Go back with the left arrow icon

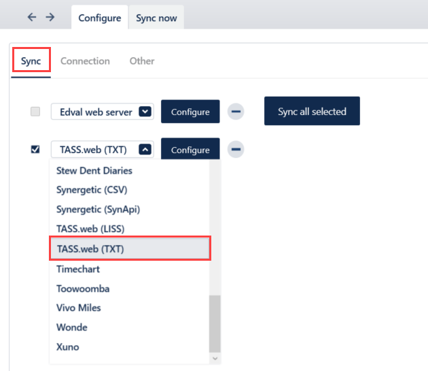pos(32,17)
